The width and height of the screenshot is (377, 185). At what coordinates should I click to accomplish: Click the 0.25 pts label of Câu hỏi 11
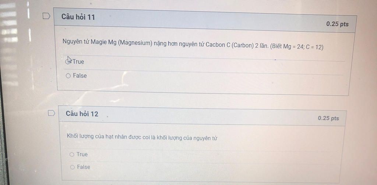pos(337,24)
